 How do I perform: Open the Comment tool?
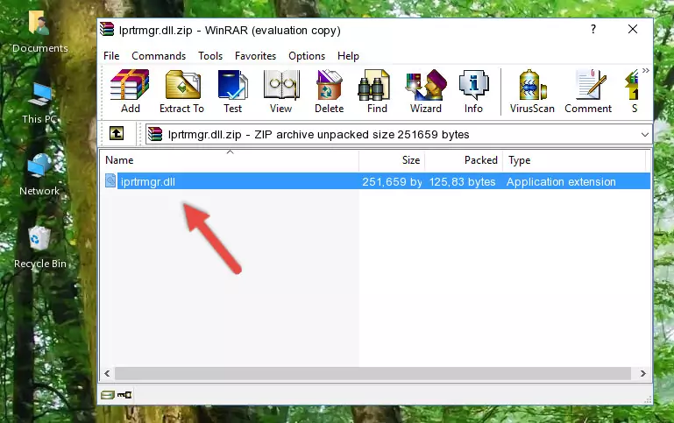[588, 91]
